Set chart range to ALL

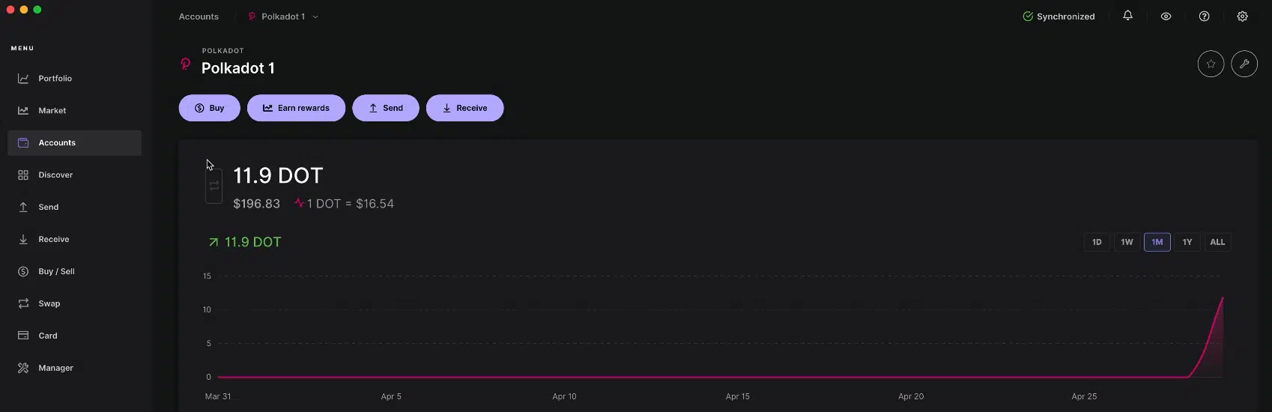pos(1217,242)
